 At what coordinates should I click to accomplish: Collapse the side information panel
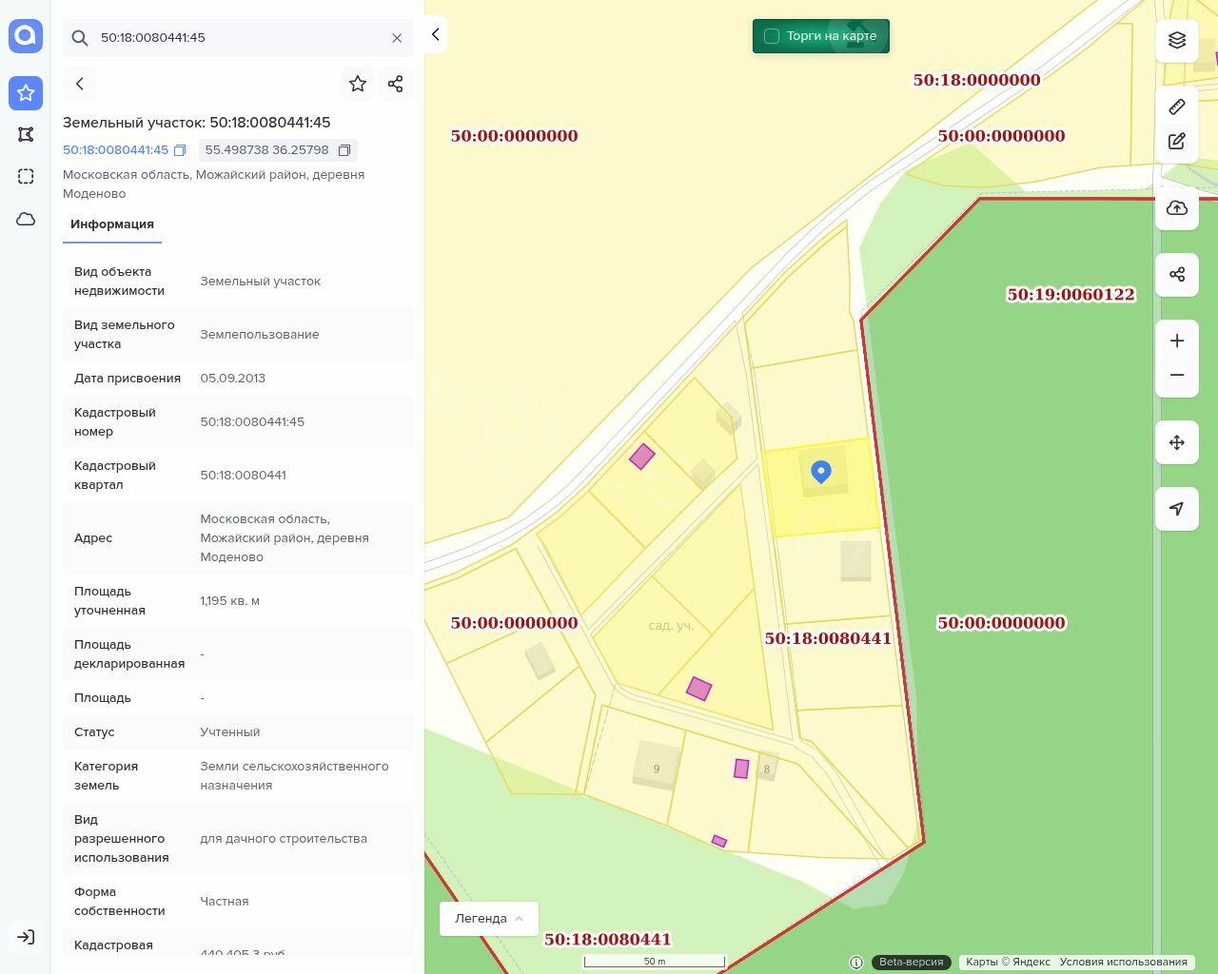point(435,34)
